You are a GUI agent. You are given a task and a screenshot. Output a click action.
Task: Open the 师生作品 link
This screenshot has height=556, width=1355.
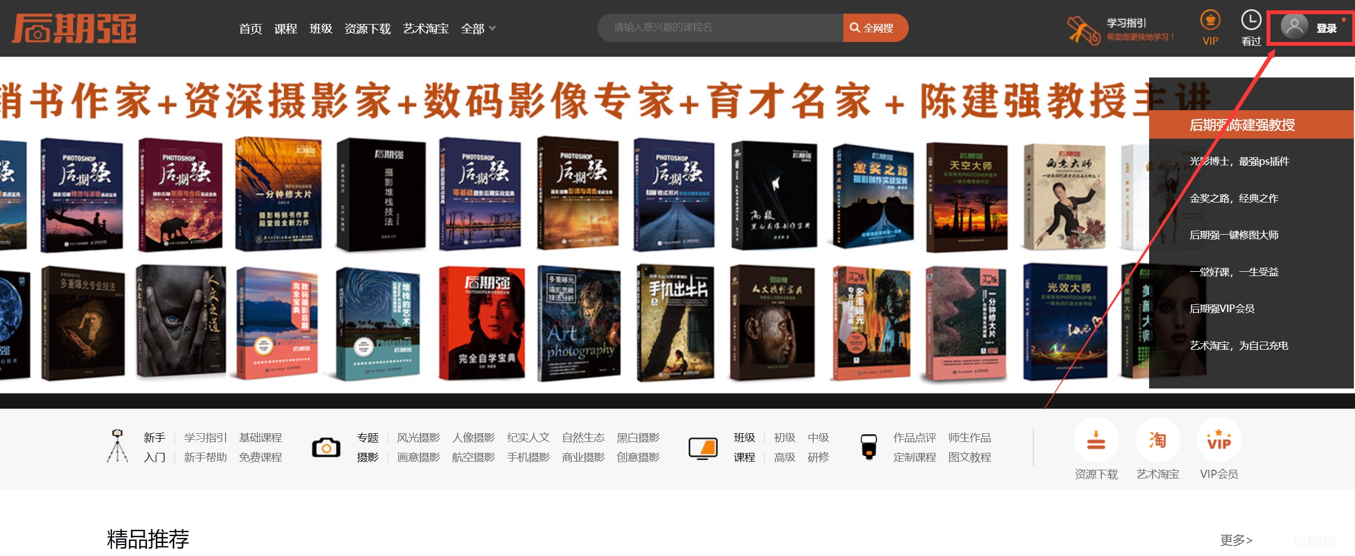969,438
